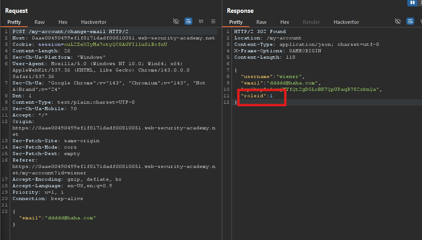Click the blue layout icon at top right
Viewport: 422px width, 240px height.
(x=412, y=3)
